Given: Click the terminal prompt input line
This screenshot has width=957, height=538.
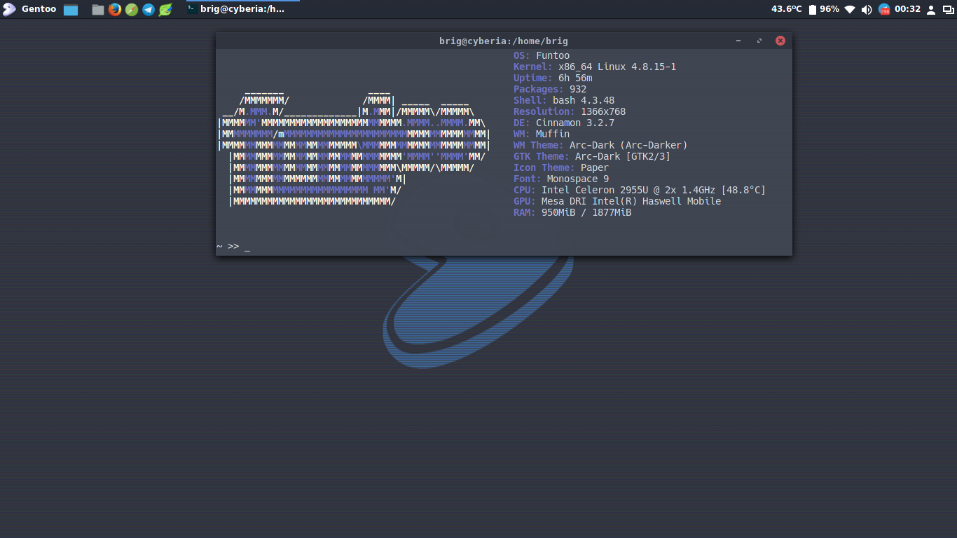Looking at the screenshot, I should [350, 247].
